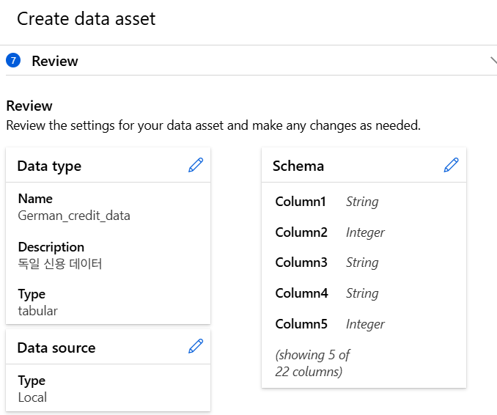Click the Data source card heading
The height and width of the screenshot is (415, 497).
tap(56, 348)
